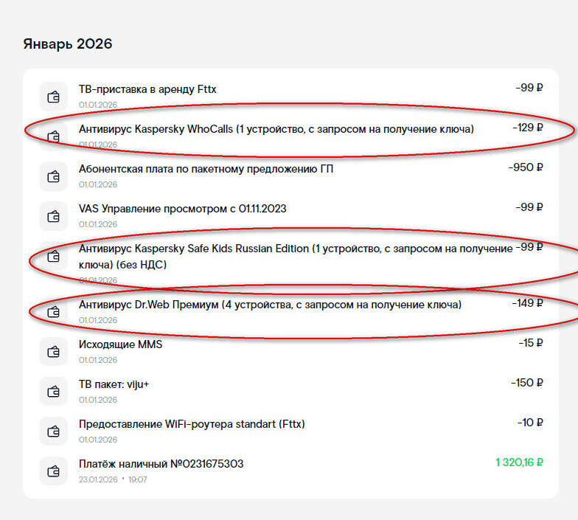Select wallet icon for Абонентская плата row

point(53,176)
